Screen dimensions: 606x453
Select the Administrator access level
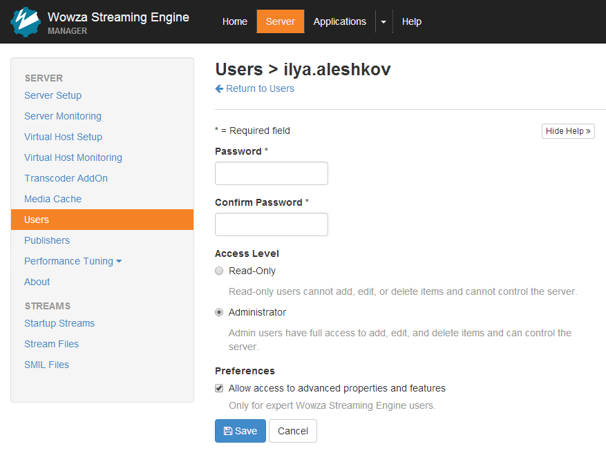[219, 312]
